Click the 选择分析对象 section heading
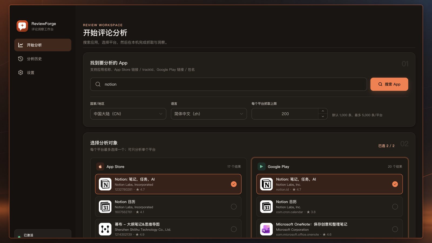The image size is (432, 243). click(104, 143)
